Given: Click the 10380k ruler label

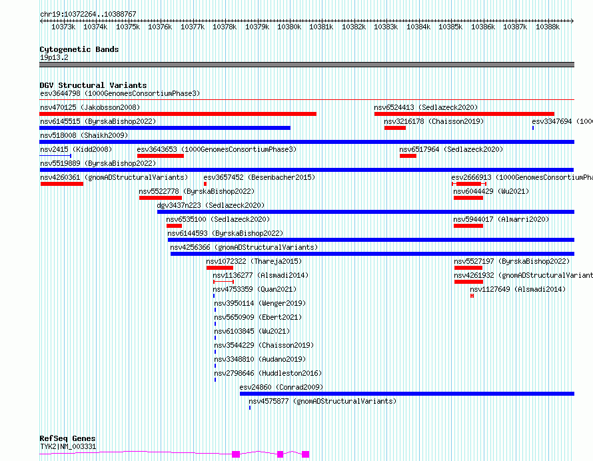Looking at the screenshot, I should click(289, 27).
